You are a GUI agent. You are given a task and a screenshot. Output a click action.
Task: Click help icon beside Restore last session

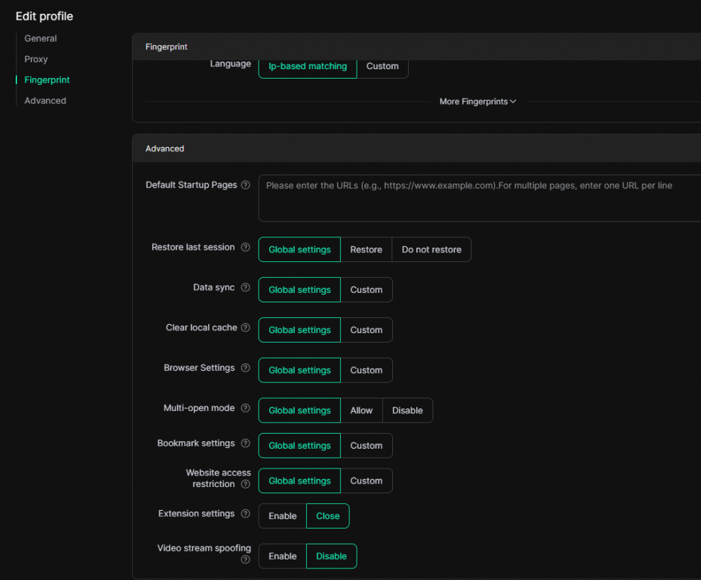pyautogui.click(x=246, y=248)
